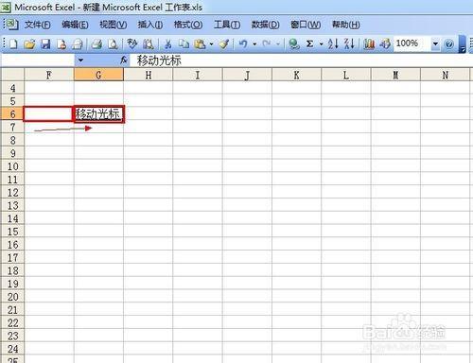Undo the last action
This screenshot has width=473, height=363.
pos(243,43)
